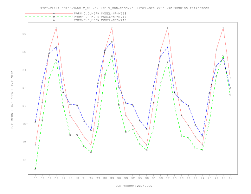Click x-axis forecast hour label 78
This screenshot has width=251, height=194.
click(x=216, y=178)
